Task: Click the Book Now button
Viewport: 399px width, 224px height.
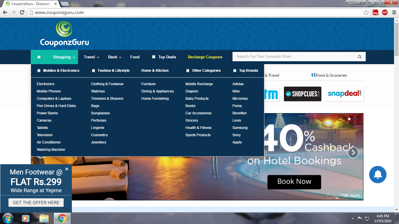Action: pyautogui.click(x=294, y=182)
